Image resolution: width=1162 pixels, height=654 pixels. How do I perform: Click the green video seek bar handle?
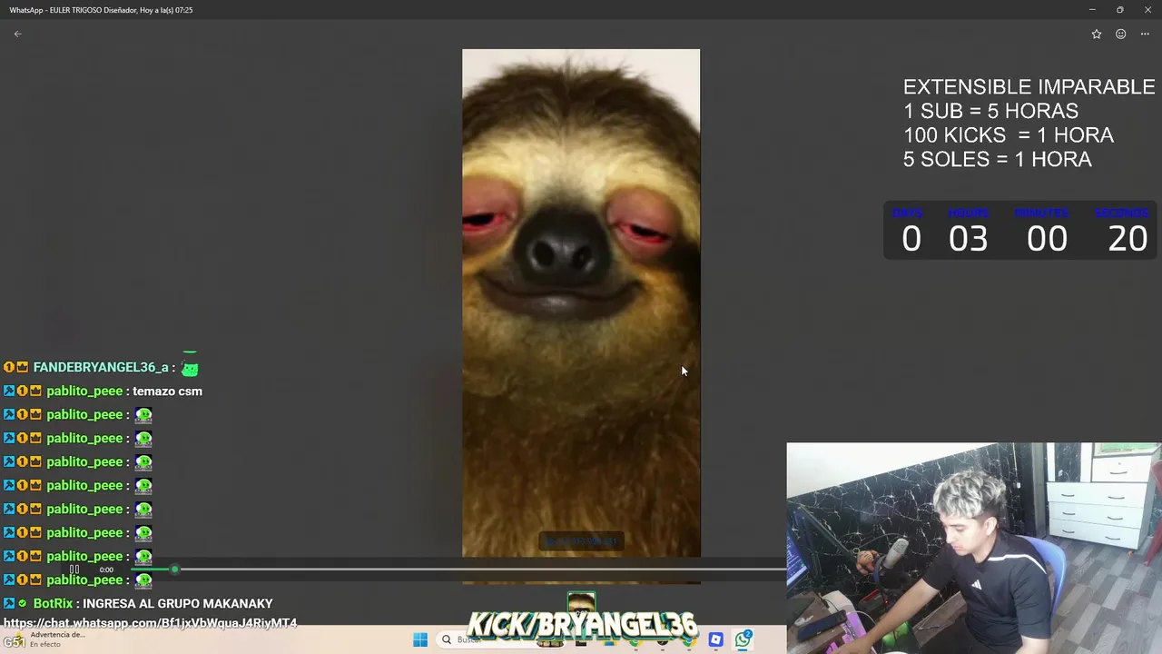(x=174, y=570)
